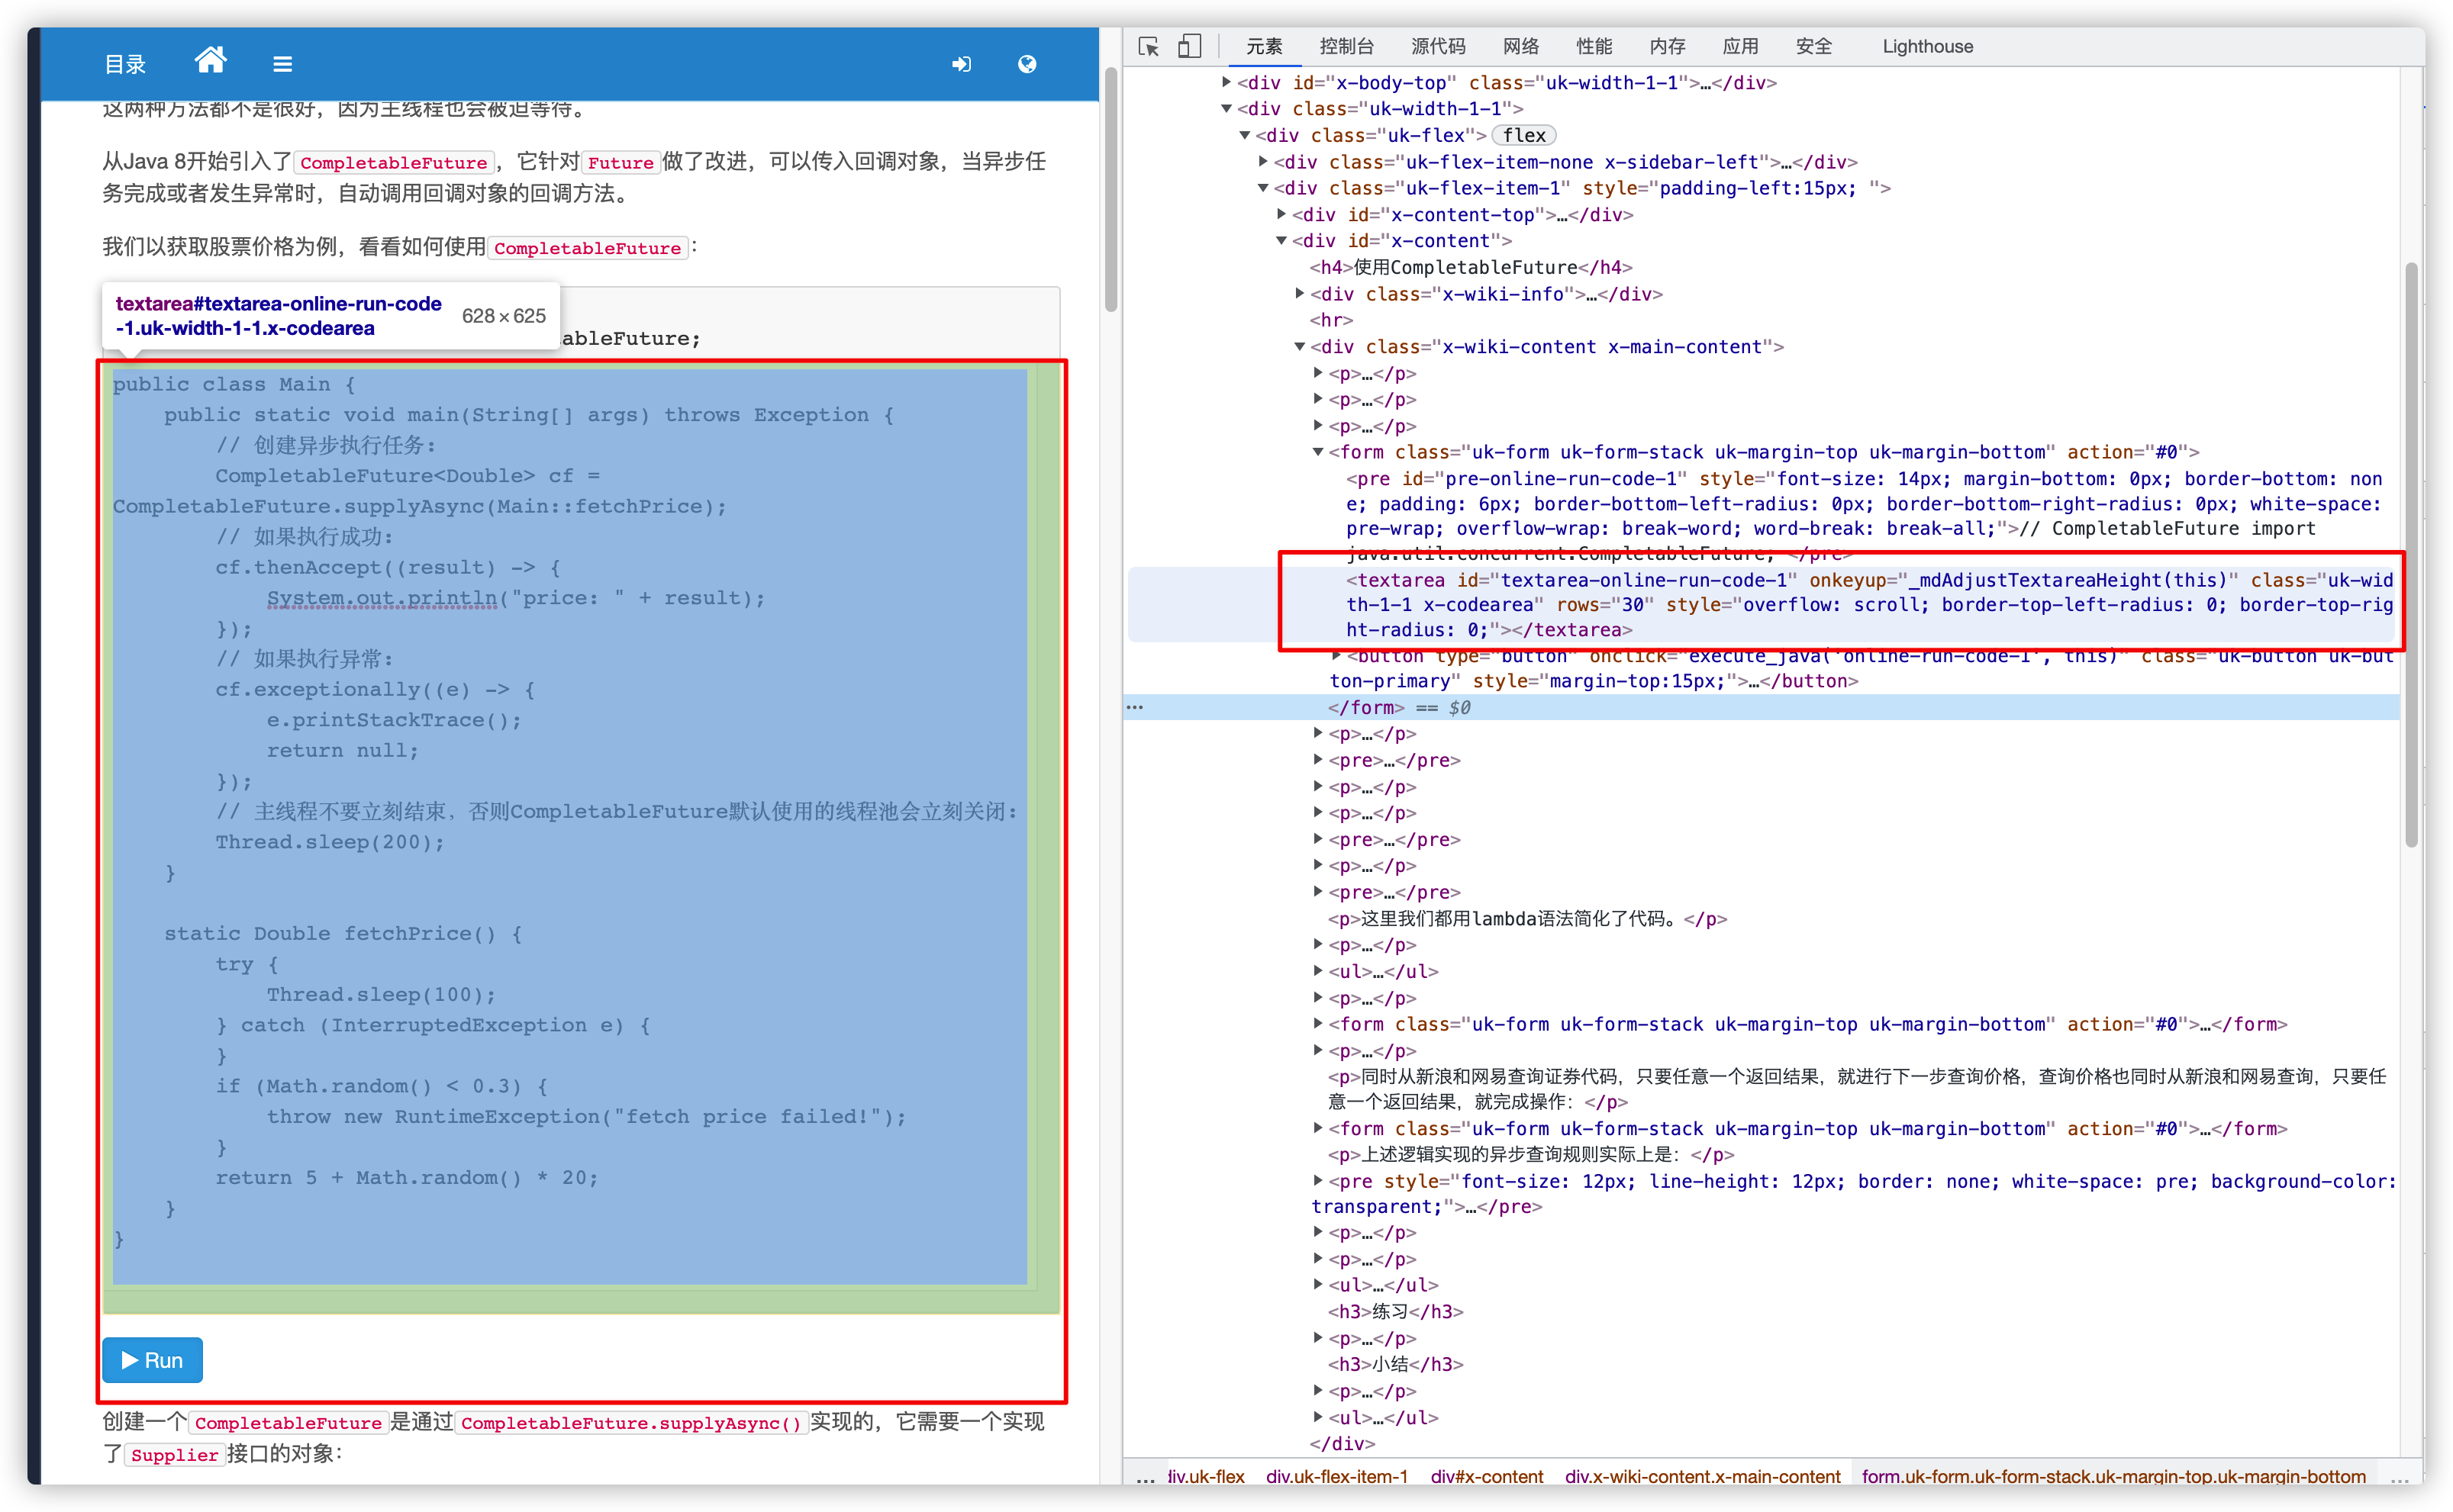
Task: Click the sign-in arrow icon
Action: click(x=962, y=64)
